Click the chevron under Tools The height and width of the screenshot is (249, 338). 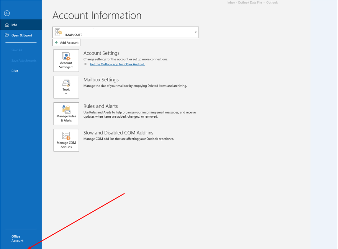pyautogui.click(x=66, y=93)
